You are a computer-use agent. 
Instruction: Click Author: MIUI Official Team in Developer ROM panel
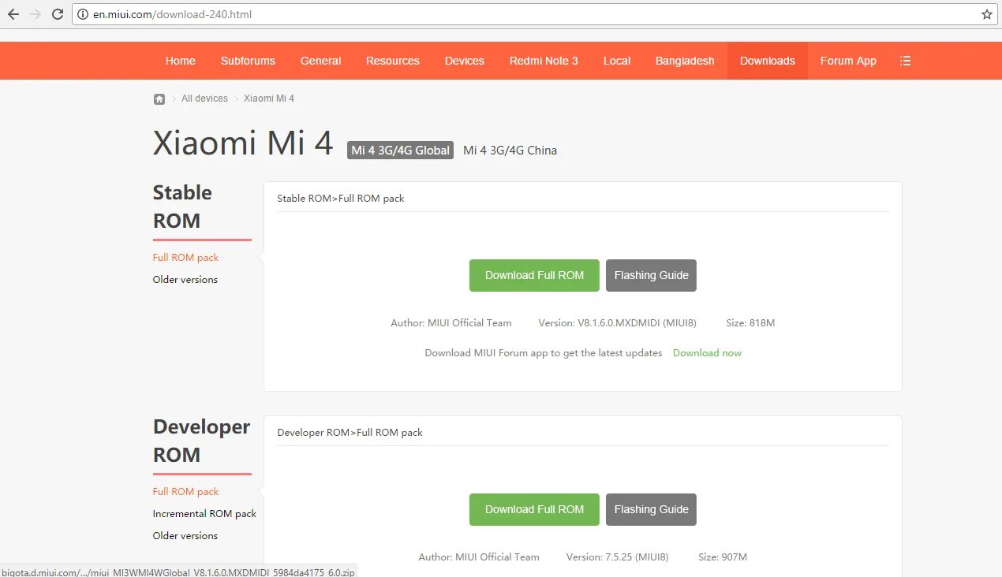pos(479,557)
